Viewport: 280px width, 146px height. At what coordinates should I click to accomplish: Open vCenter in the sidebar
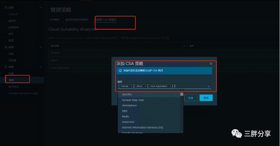(13, 14)
